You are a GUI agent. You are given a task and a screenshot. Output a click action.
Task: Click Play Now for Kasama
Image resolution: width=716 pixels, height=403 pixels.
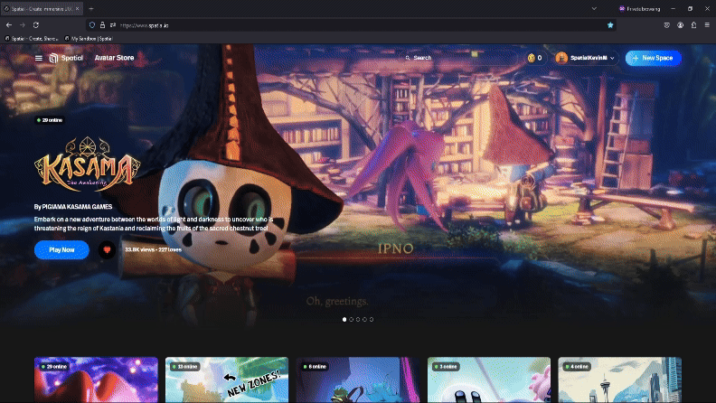pos(61,249)
